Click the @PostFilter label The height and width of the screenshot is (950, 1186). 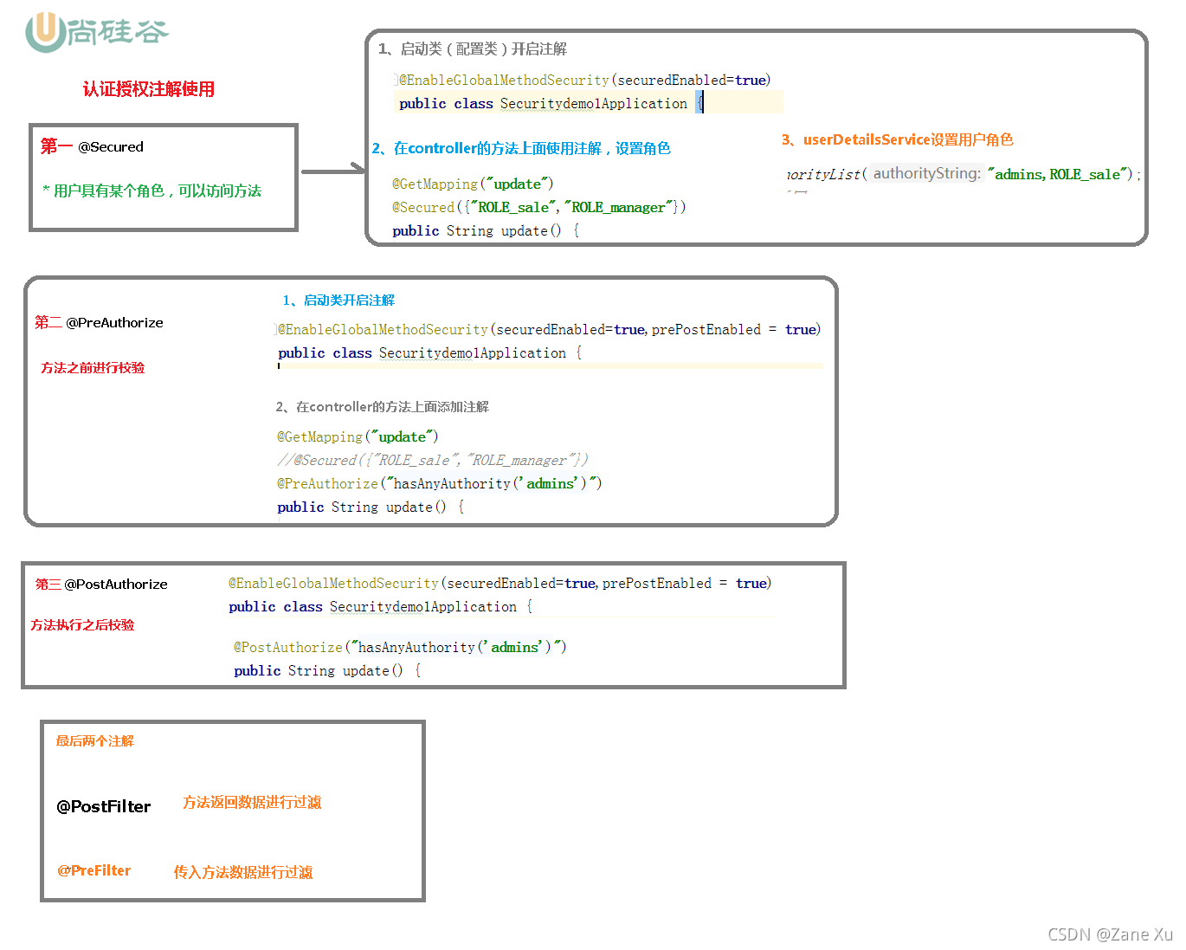tap(104, 806)
